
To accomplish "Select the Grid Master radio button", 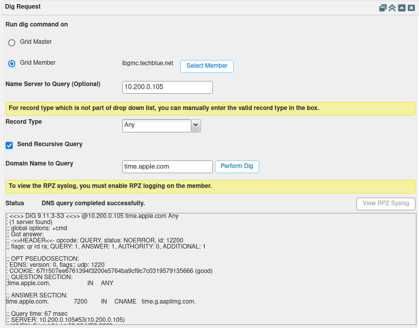I will pyautogui.click(x=11, y=43).
